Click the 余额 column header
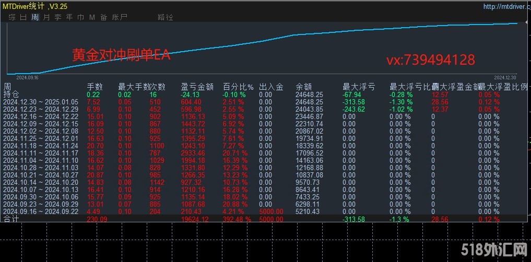The width and height of the screenshot is (531, 262). tap(303, 87)
